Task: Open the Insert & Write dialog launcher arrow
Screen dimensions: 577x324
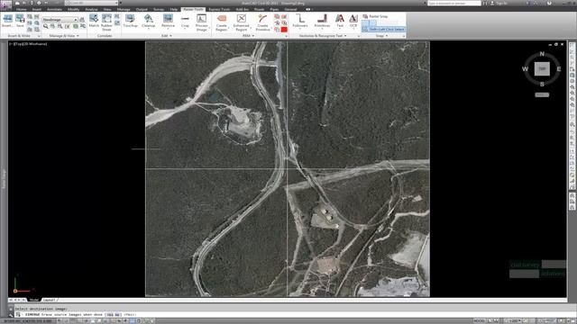Action: coord(39,36)
